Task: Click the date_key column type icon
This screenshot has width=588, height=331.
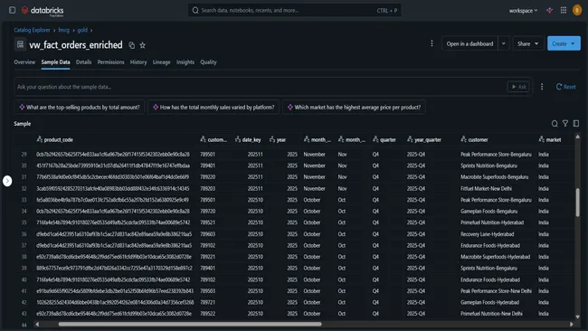Action: (238, 139)
